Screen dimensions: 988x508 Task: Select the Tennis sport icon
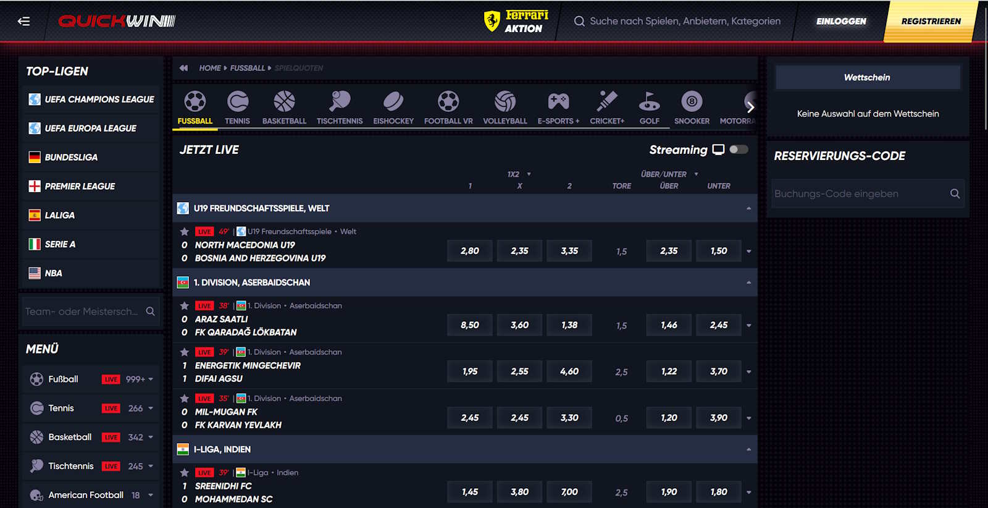[237, 102]
